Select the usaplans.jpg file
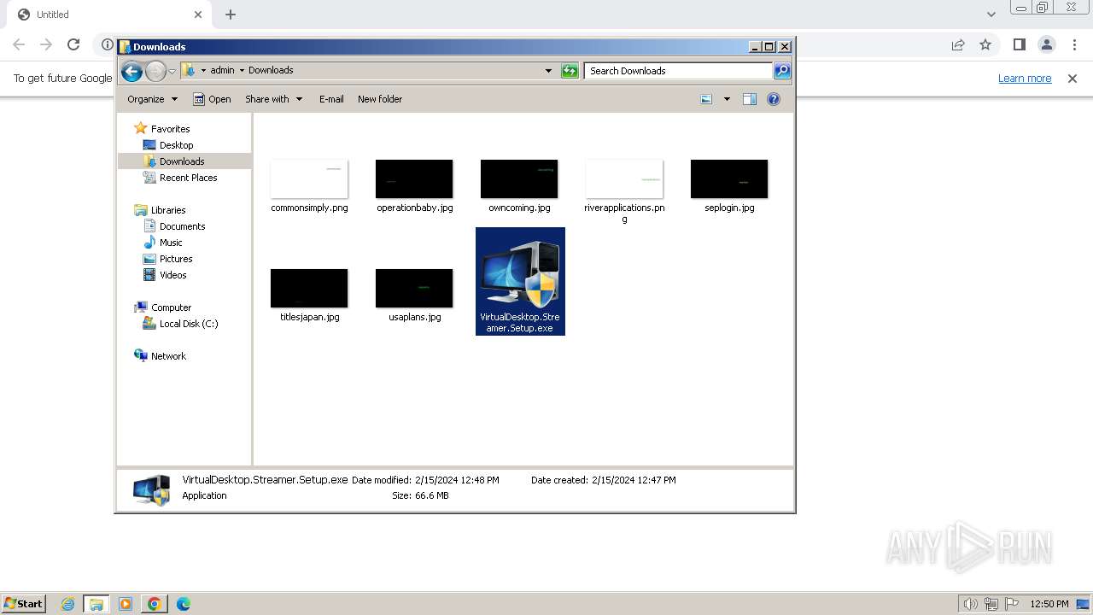This screenshot has width=1093, height=615. [414, 295]
